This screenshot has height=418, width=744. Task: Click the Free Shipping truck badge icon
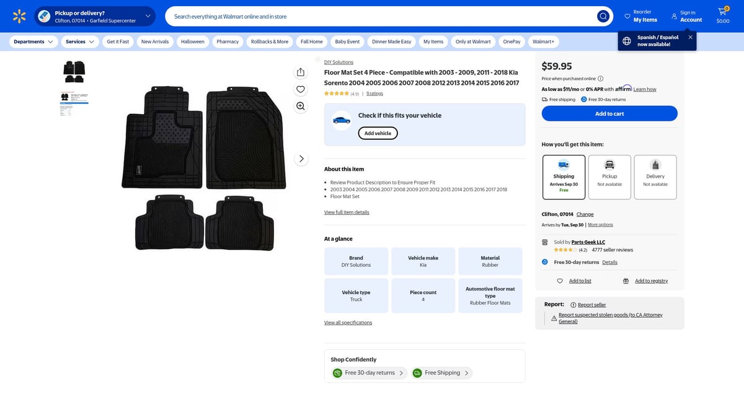point(417,373)
